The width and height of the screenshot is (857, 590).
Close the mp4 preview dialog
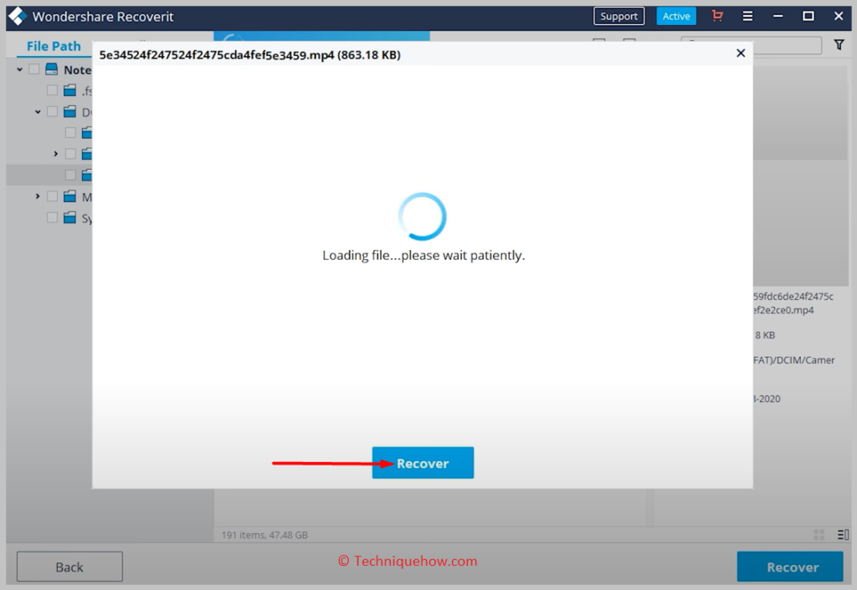click(x=741, y=53)
